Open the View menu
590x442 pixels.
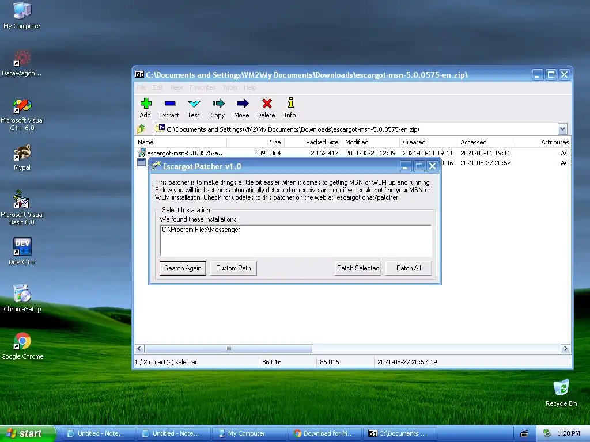point(176,87)
